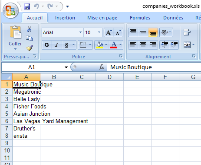Open the font color palette arrow
This screenshot has height=165, width=201.
coord(120,45)
